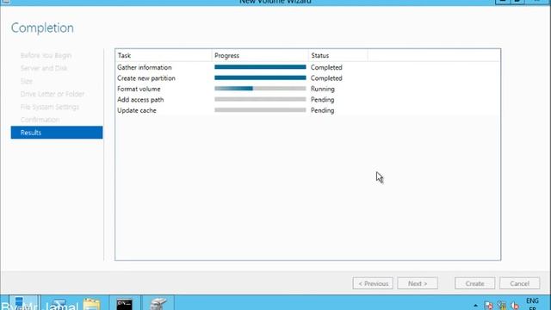Click the Gather information progress bar
The width and height of the screenshot is (551, 310).
click(x=260, y=67)
